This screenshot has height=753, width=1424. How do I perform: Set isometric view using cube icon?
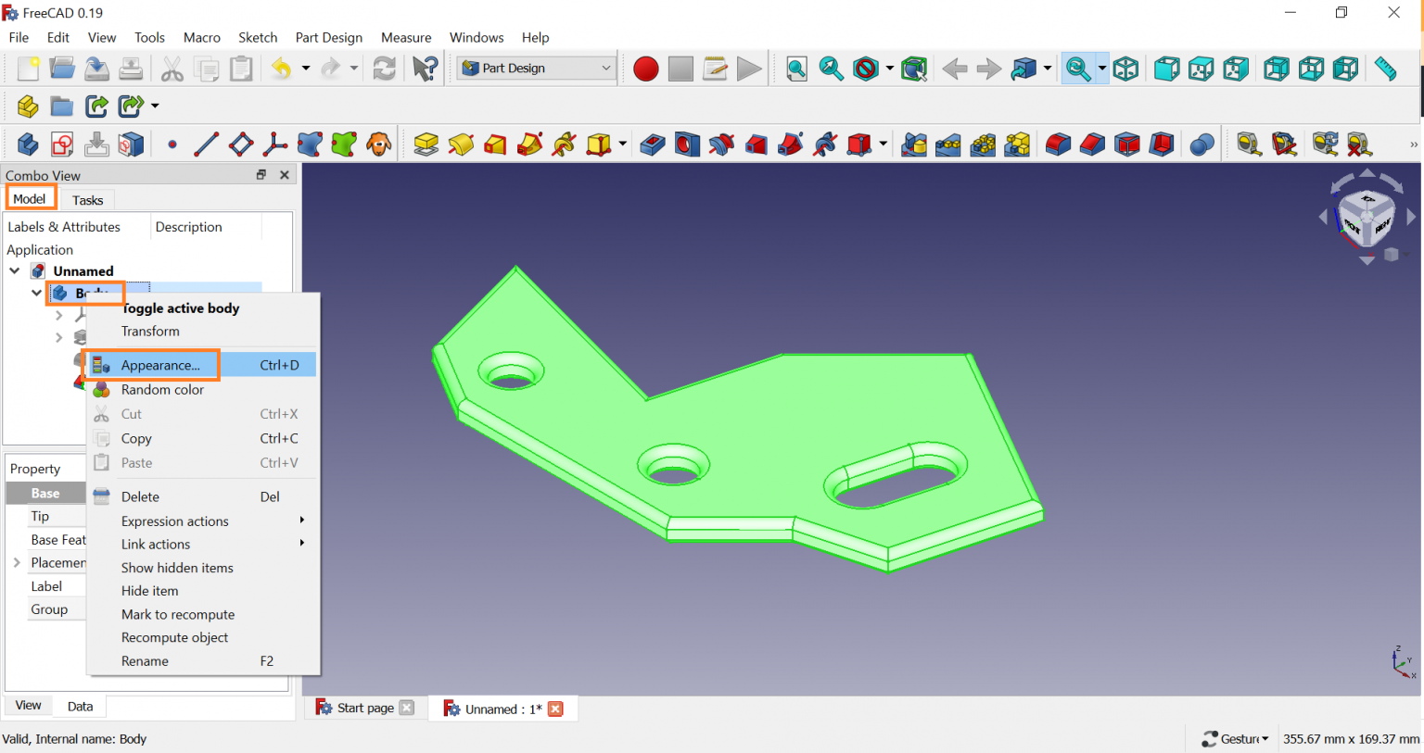pyautogui.click(x=1125, y=69)
